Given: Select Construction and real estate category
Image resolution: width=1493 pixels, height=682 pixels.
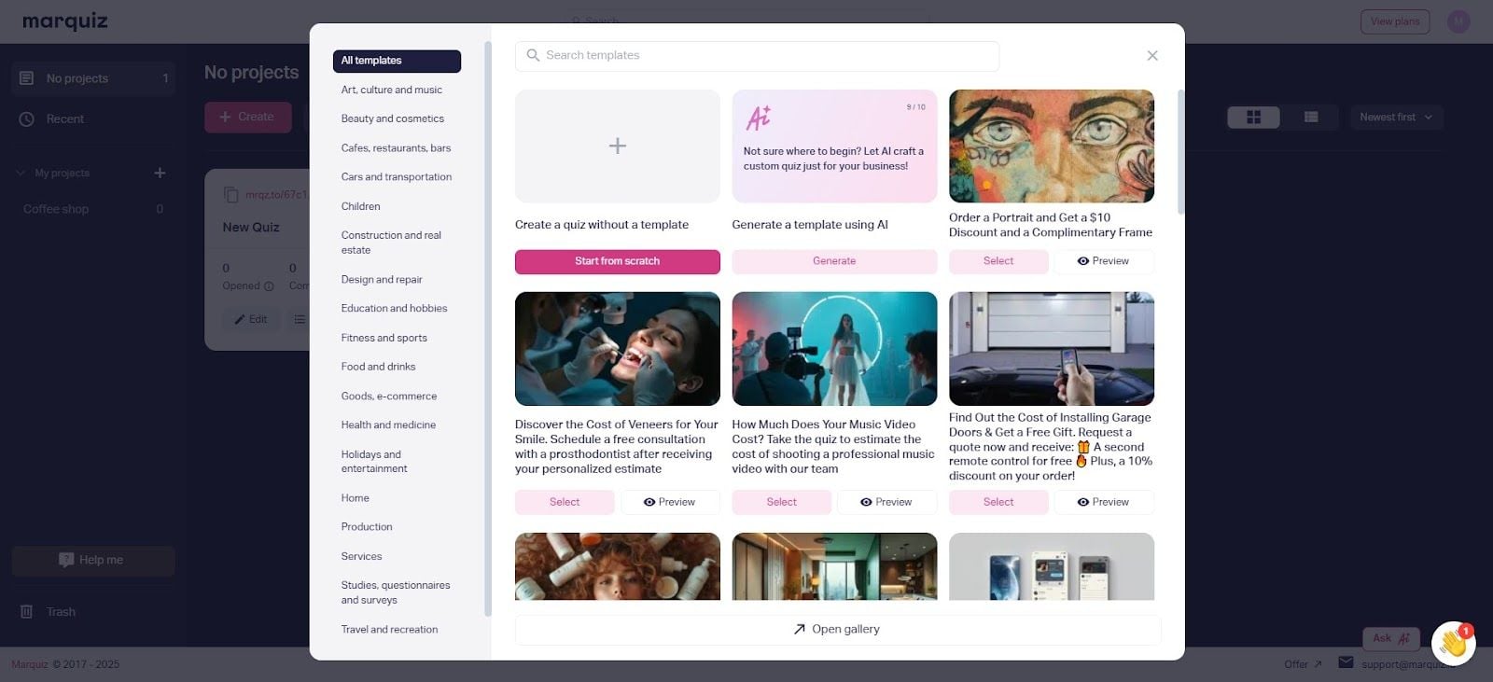Looking at the screenshot, I should [x=391, y=243].
